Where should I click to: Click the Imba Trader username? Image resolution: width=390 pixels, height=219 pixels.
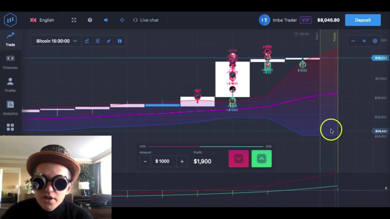click(285, 20)
